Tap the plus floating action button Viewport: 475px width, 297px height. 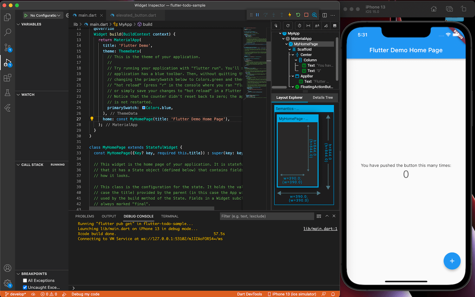(x=452, y=261)
